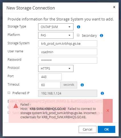Click the Storage System input field
This screenshot has height=138, width=121.
[x=68, y=44]
